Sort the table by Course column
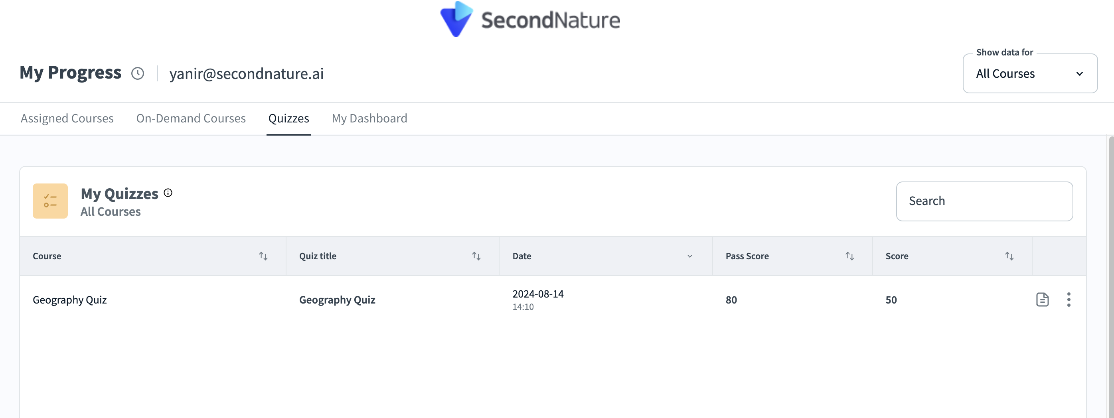 263,256
